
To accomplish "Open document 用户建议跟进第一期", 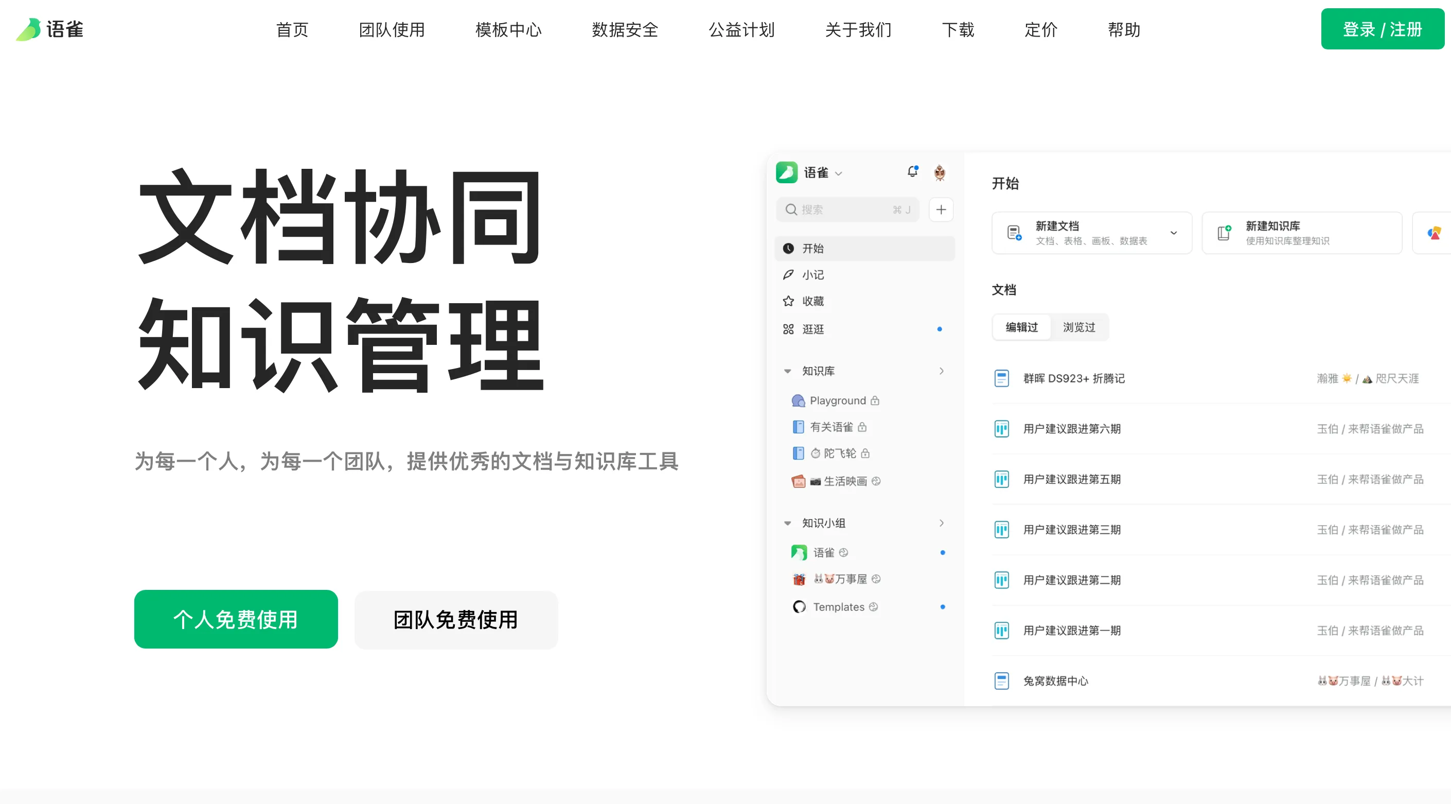I will pyautogui.click(x=1072, y=631).
